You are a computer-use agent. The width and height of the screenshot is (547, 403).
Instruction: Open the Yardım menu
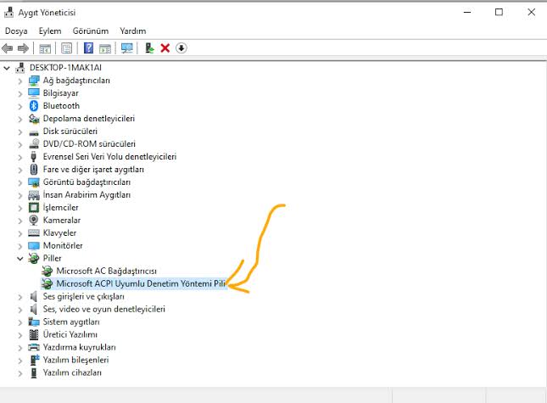click(133, 31)
